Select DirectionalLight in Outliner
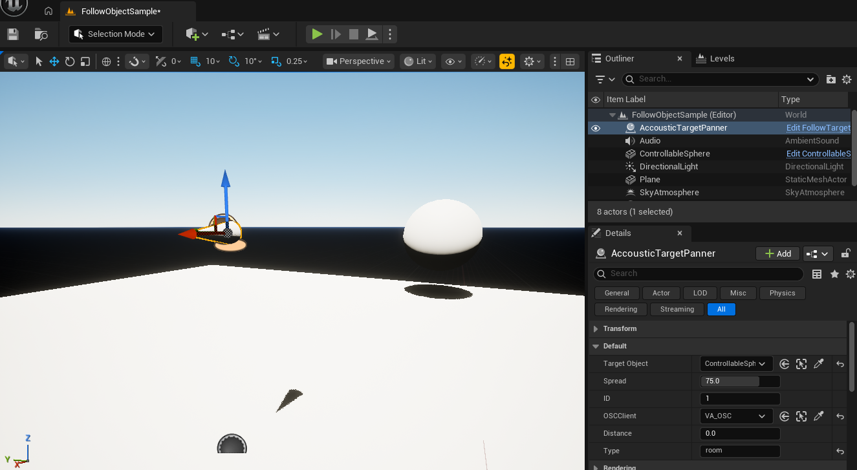This screenshot has width=857, height=470. 669,167
